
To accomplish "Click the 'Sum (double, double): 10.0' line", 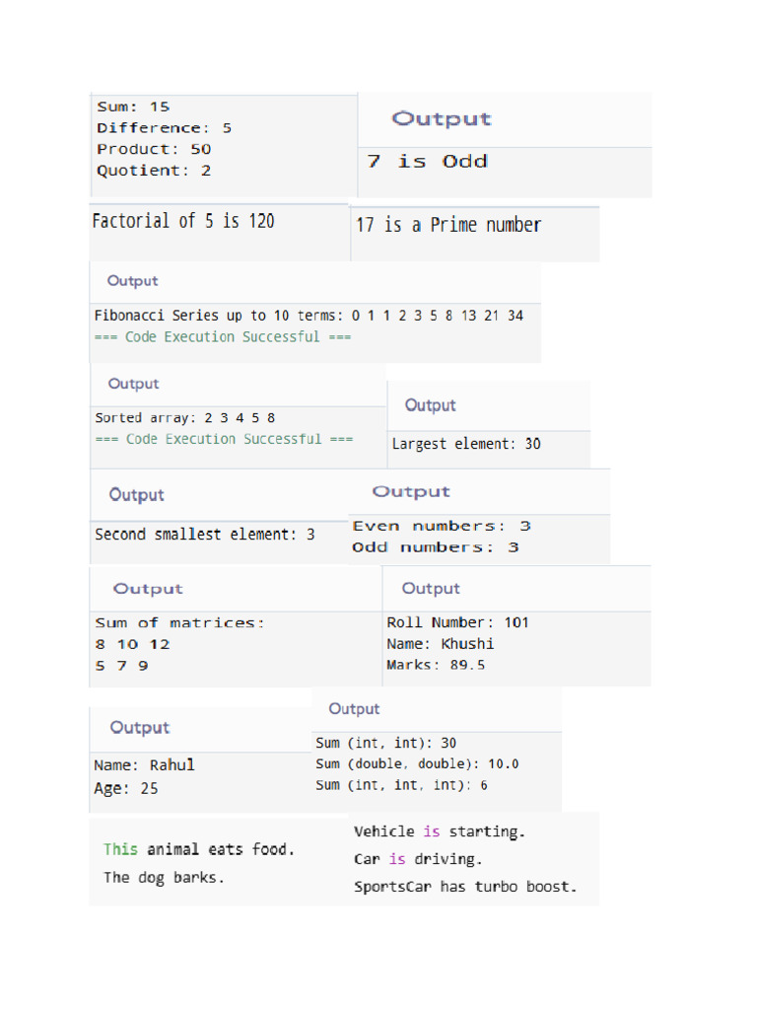I will coord(417,764).
